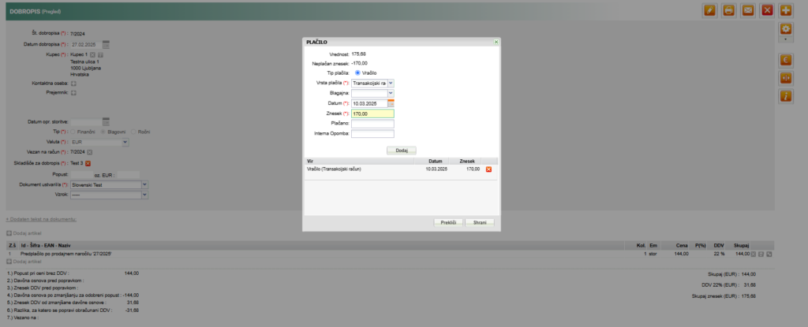Close the PLAČILO dialog with its X
808x327 pixels.
496,42
